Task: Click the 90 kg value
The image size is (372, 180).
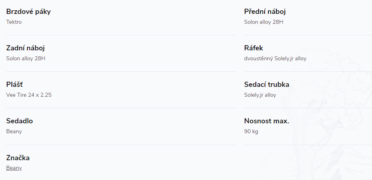Action: [251, 131]
